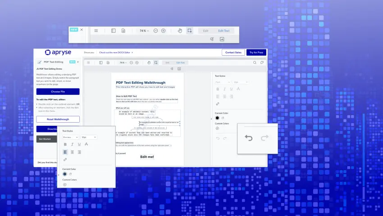The width and height of the screenshot is (383, 216).
Task: Add custom color in floating Text Styles popup
Action: (65, 185)
